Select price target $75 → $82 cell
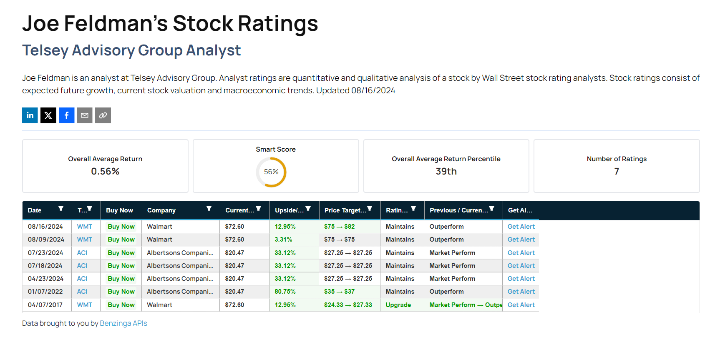 (x=350, y=227)
